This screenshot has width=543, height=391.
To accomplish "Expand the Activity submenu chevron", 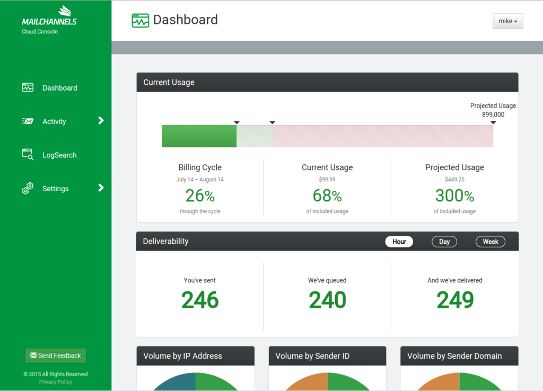I will coord(101,120).
